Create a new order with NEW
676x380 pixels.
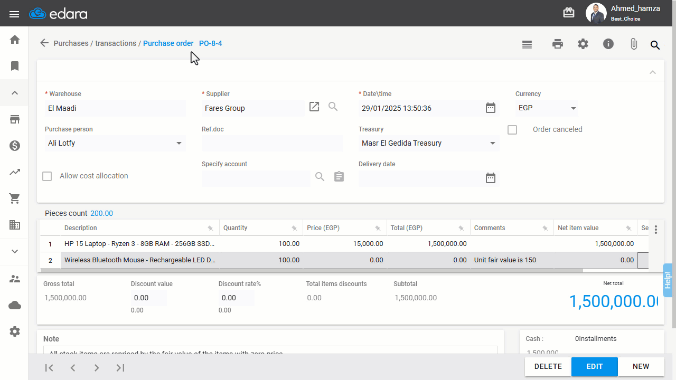pyautogui.click(x=641, y=367)
